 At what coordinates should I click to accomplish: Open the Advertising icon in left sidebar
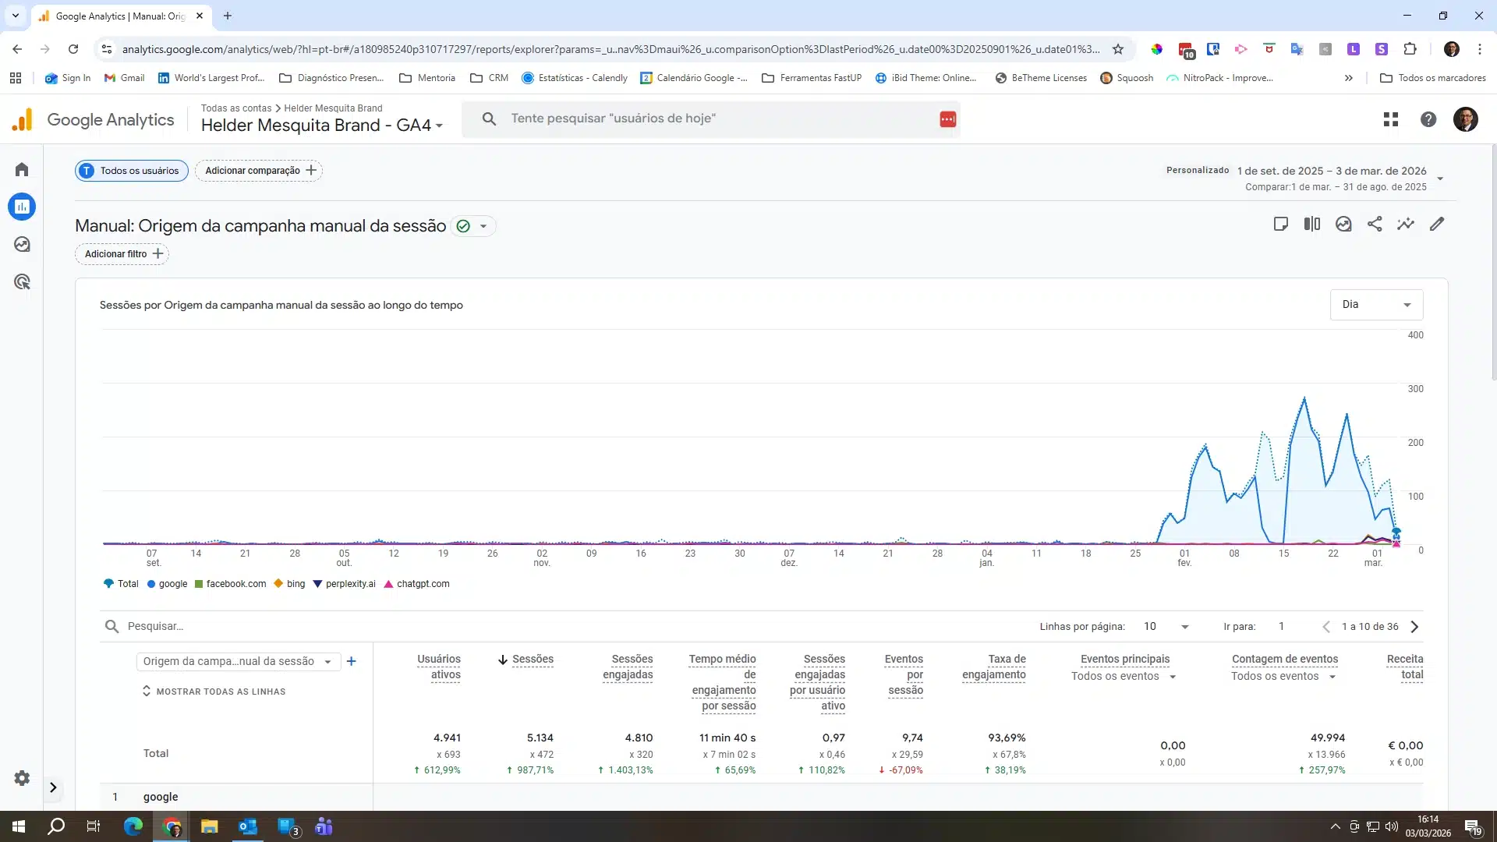[x=22, y=282]
